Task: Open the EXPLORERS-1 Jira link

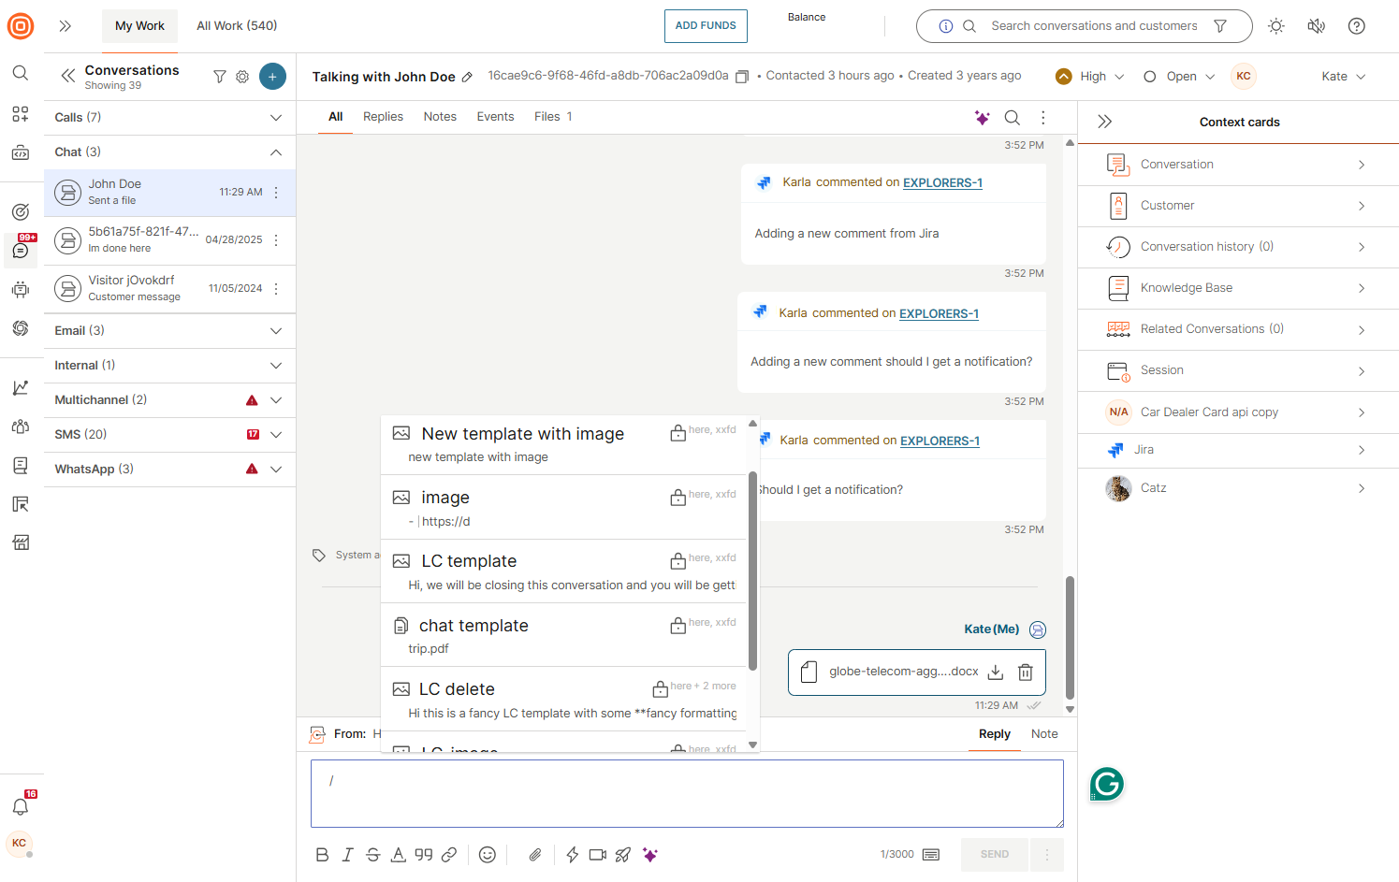Action: (x=942, y=182)
